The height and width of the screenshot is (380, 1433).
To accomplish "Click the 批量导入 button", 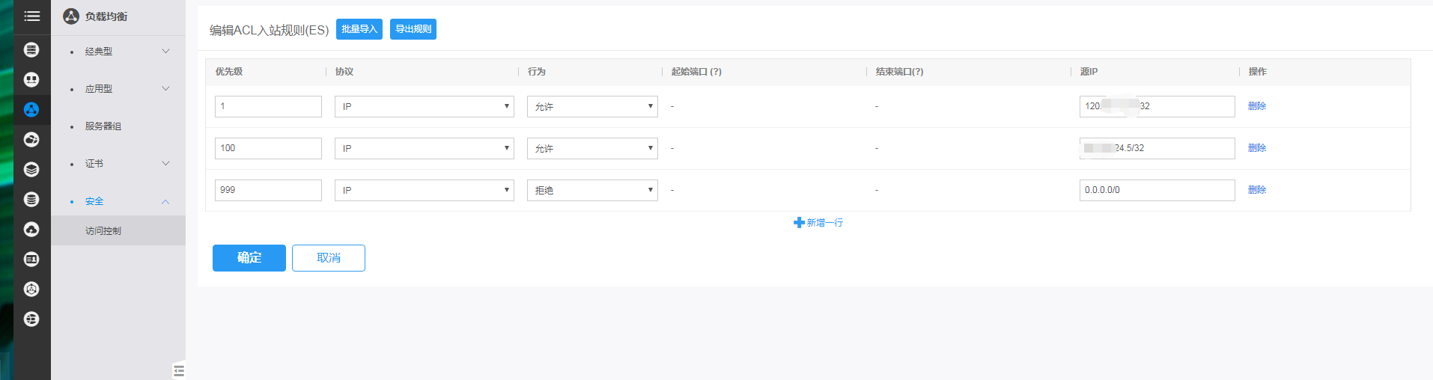I will coord(359,29).
